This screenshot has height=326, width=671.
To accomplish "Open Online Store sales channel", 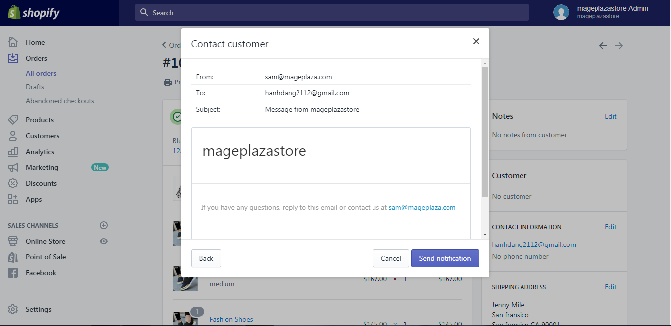I will click(45, 241).
